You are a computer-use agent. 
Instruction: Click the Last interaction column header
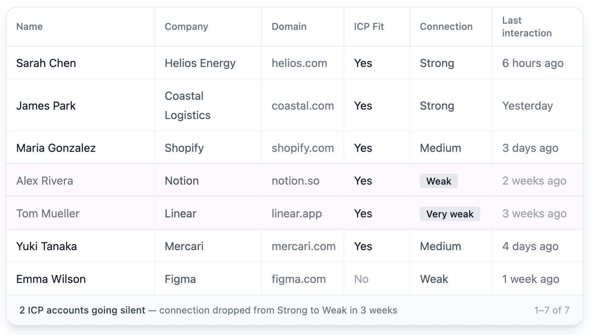(527, 27)
